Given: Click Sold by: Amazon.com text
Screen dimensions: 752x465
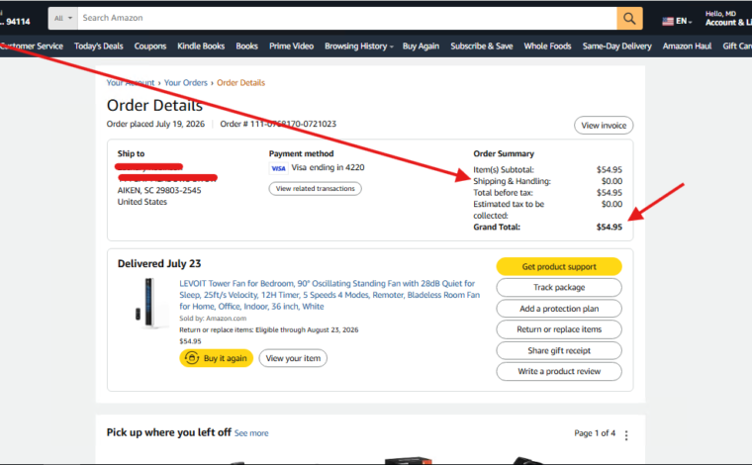Looking at the screenshot, I should point(213,319).
